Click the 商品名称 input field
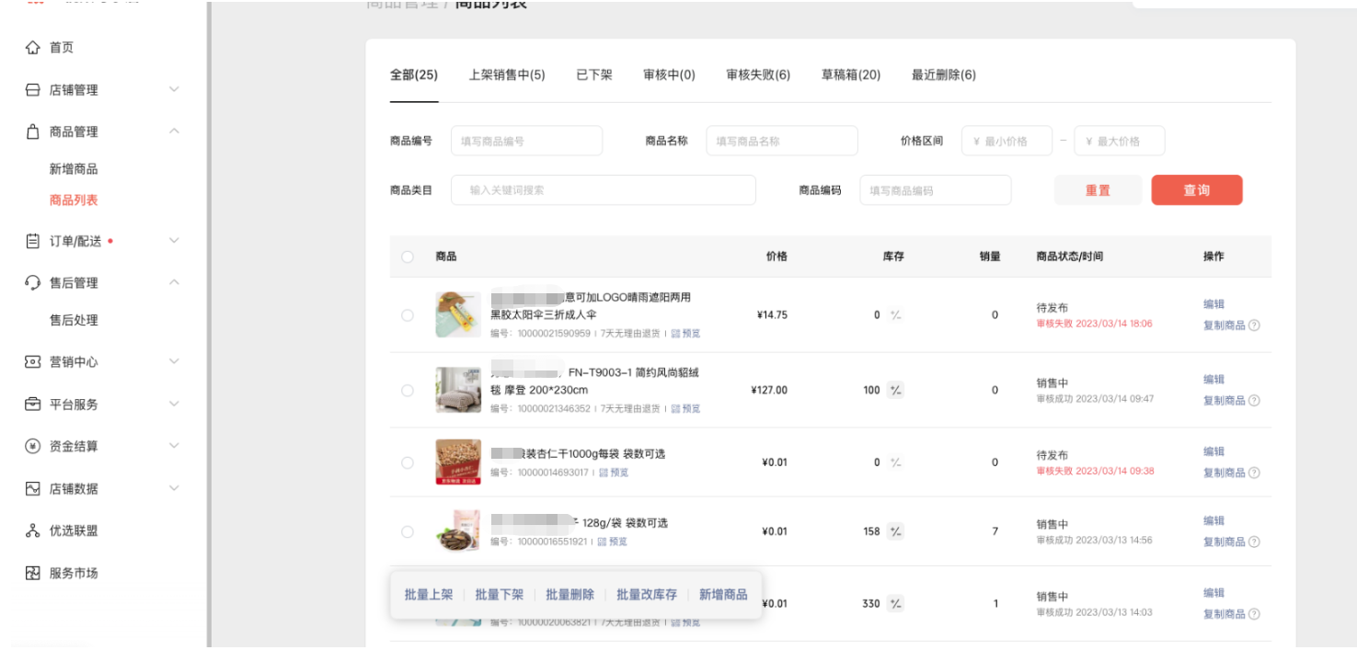 pos(781,142)
